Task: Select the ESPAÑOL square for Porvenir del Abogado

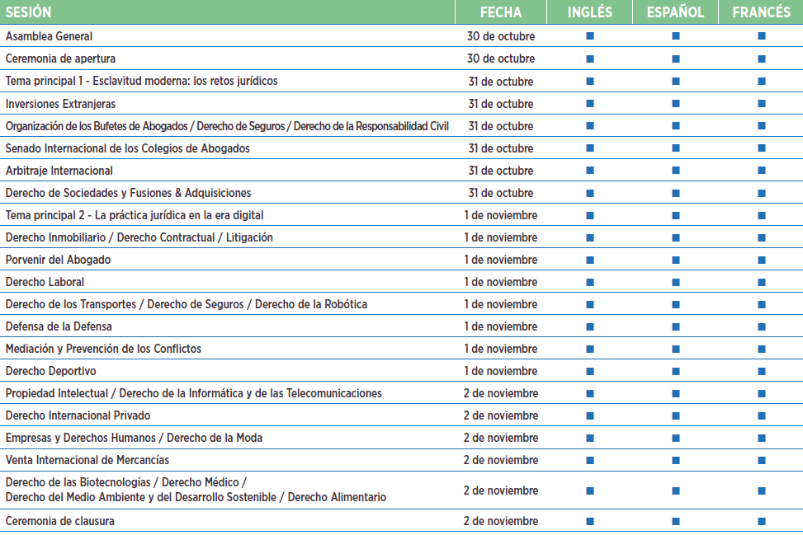Action: (676, 260)
